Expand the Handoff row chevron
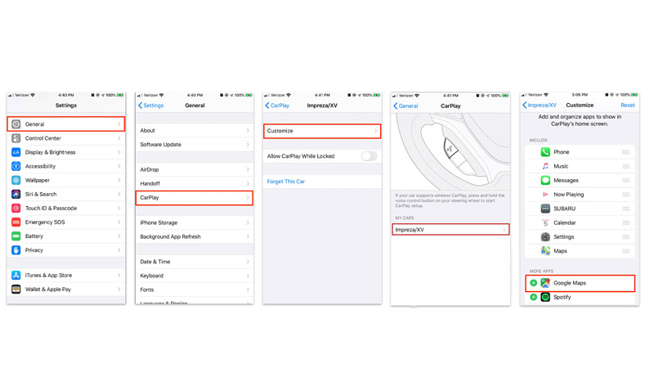The width and height of the screenshot is (654, 368). [x=248, y=183]
